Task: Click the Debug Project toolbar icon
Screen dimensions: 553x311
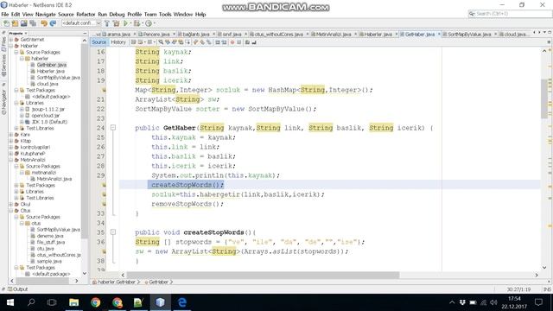Action: click(137, 23)
